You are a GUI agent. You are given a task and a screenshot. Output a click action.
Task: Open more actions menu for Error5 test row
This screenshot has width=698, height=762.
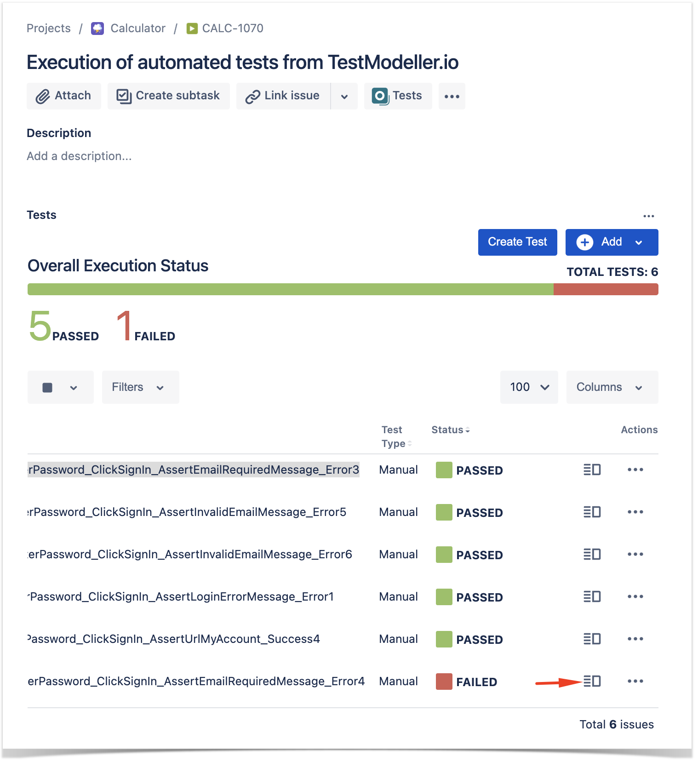click(635, 512)
